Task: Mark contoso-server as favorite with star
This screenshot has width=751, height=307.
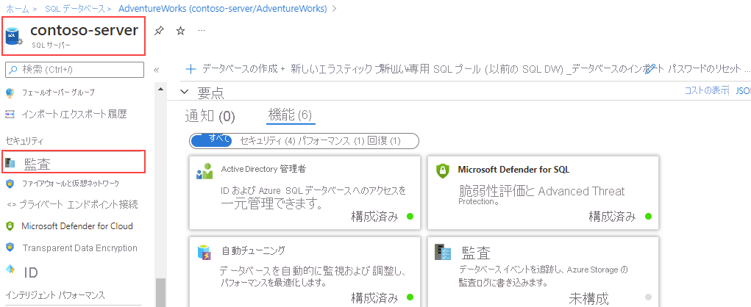Action: pyautogui.click(x=180, y=31)
